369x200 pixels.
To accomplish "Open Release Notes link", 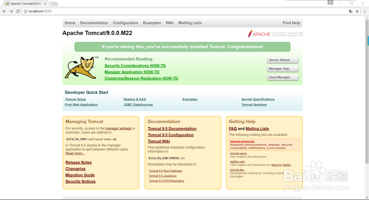I will tap(79, 162).
